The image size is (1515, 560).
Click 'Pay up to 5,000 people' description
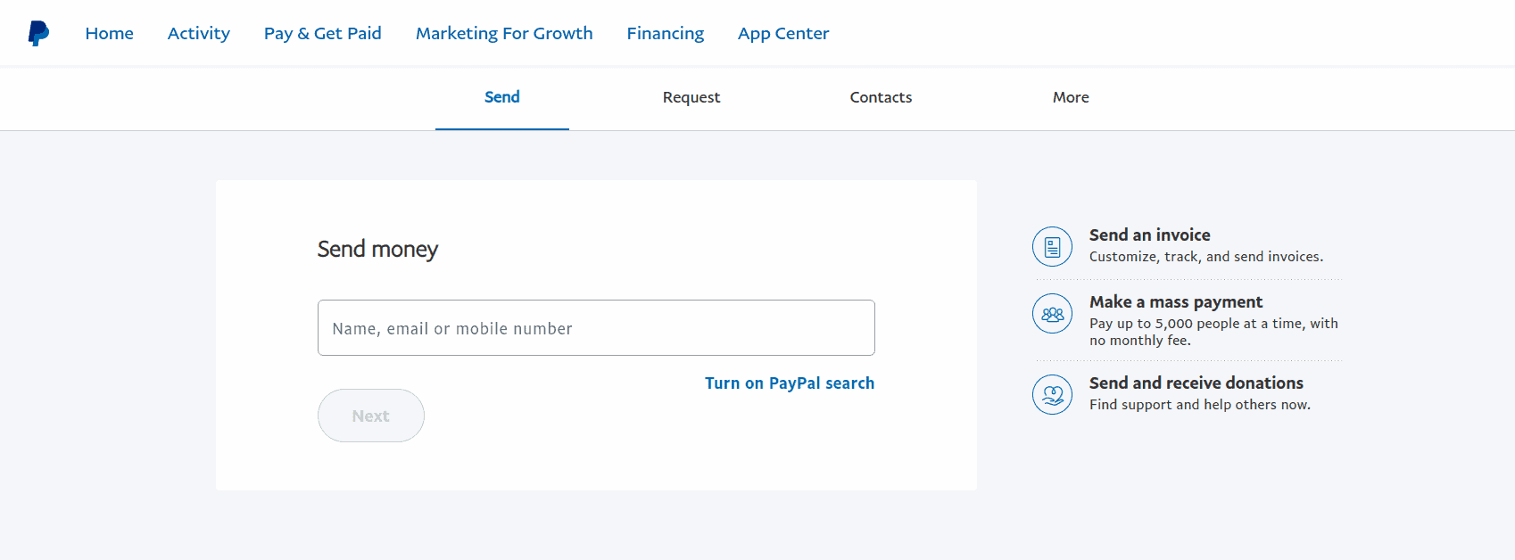(x=1213, y=332)
